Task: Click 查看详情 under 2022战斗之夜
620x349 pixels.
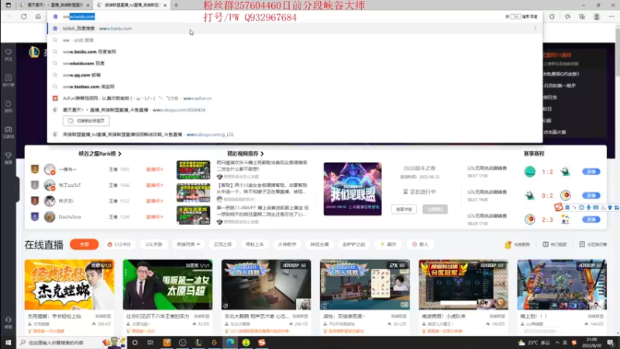Action: tap(404, 209)
